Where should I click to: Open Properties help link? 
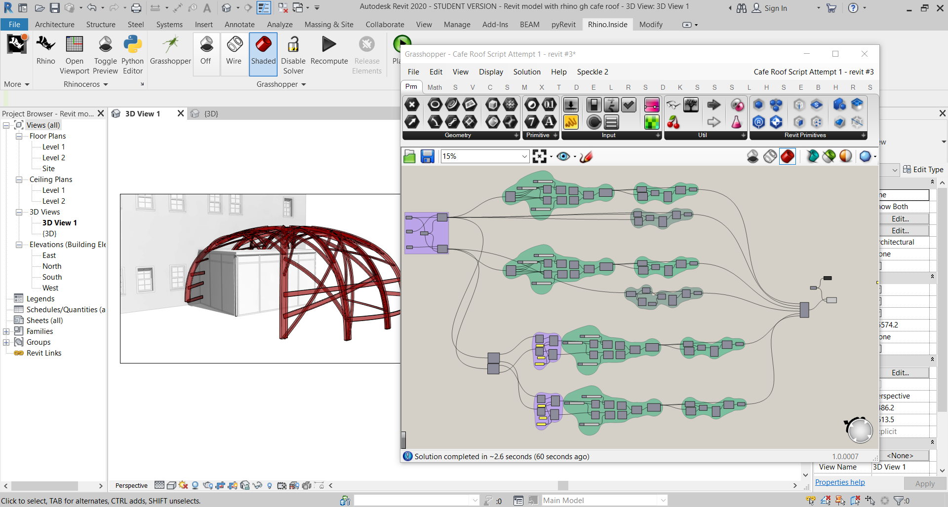click(x=839, y=482)
